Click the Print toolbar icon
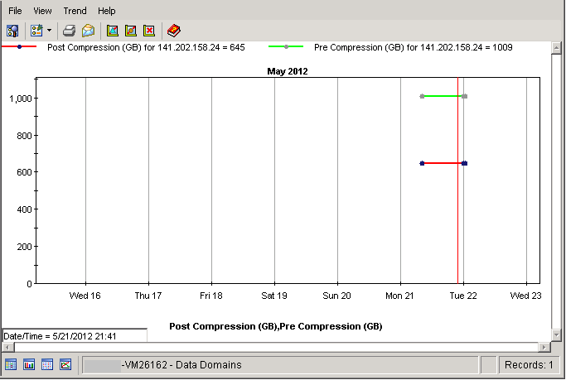The width and height of the screenshot is (566, 380). [x=69, y=31]
